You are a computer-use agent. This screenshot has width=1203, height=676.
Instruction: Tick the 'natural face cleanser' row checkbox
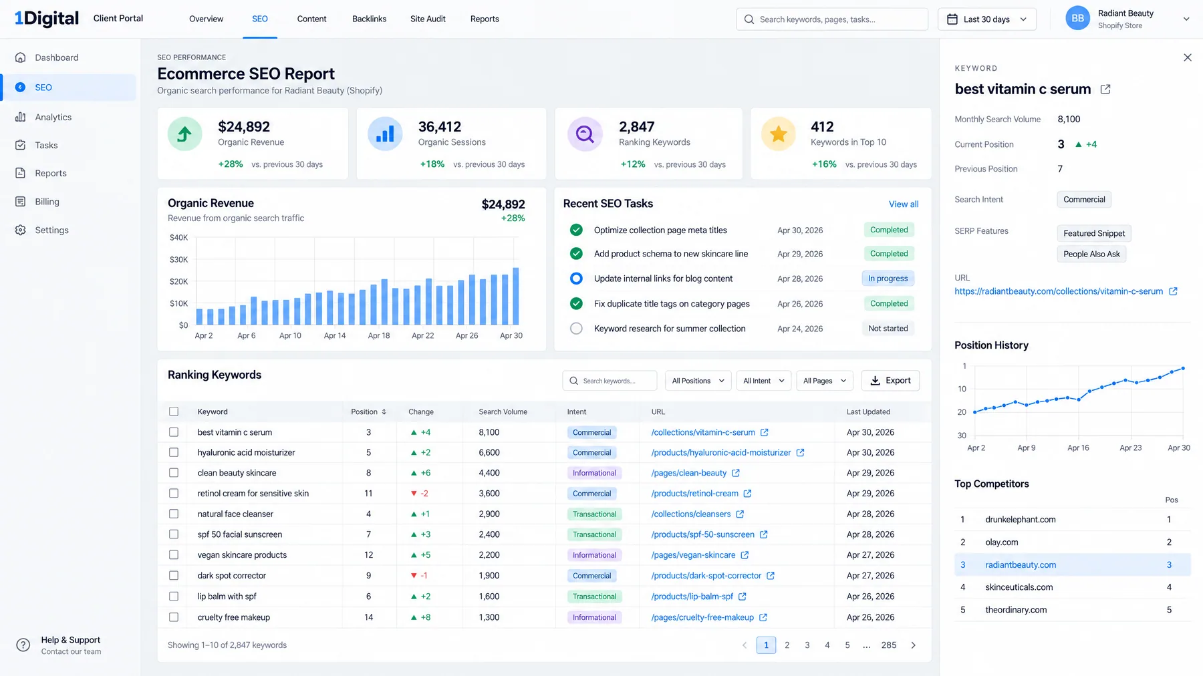pos(174,514)
